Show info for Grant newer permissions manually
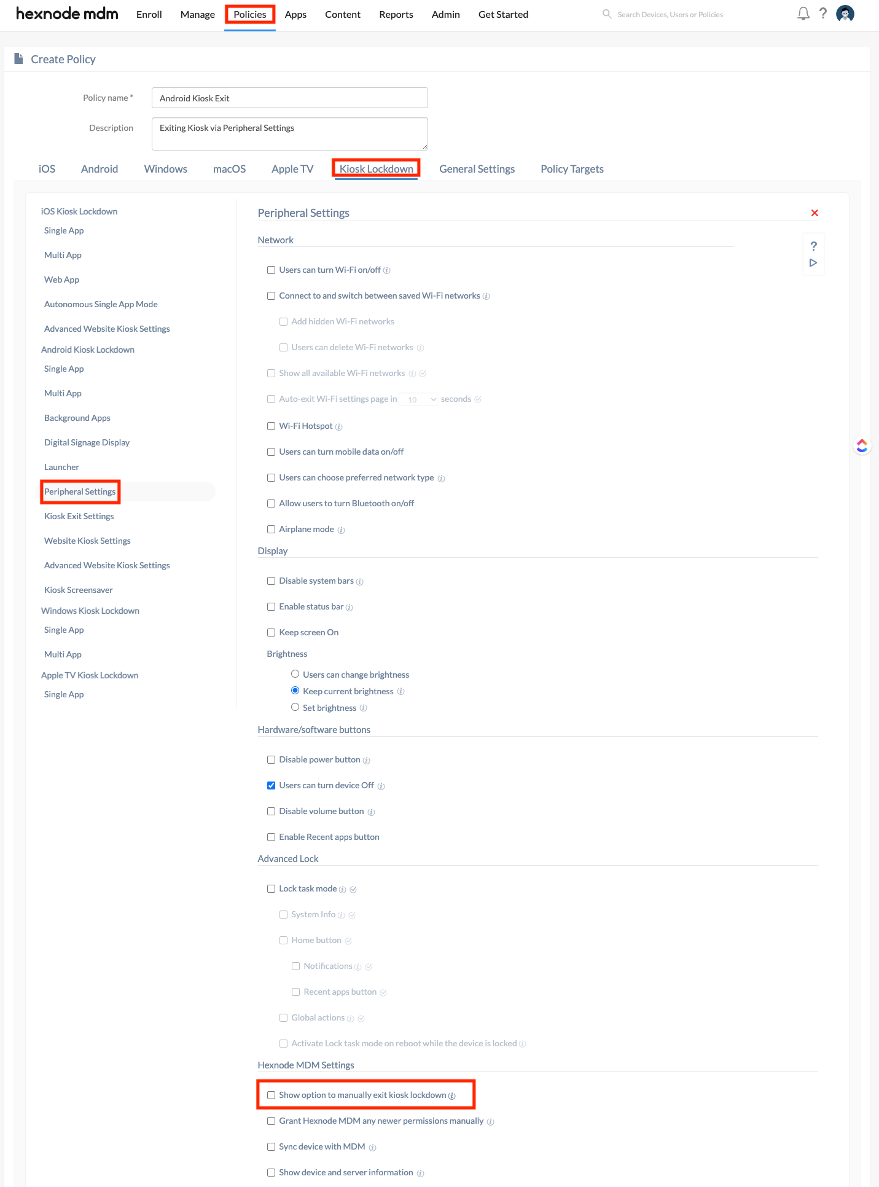Image resolution: width=879 pixels, height=1187 pixels. pyautogui.click(x=490, y=1121)
